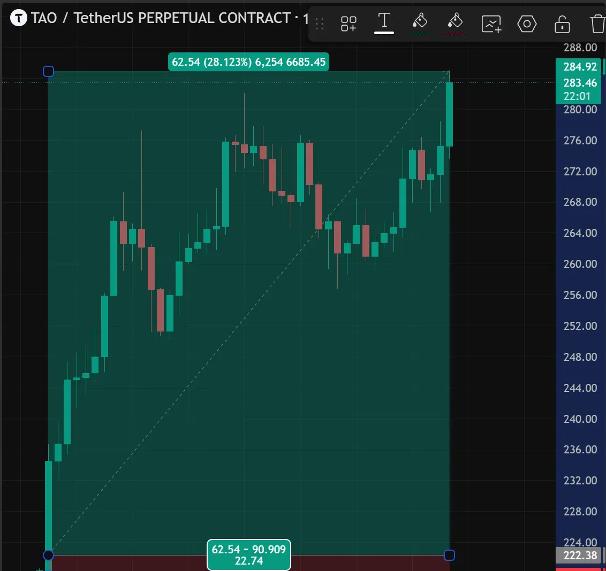Click the 62.54 (28.123%) profit label
This screenshot has width=606, height=571.
(248, 62)
